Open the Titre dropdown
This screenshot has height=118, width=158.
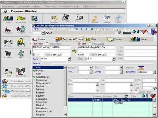(43, 33)
